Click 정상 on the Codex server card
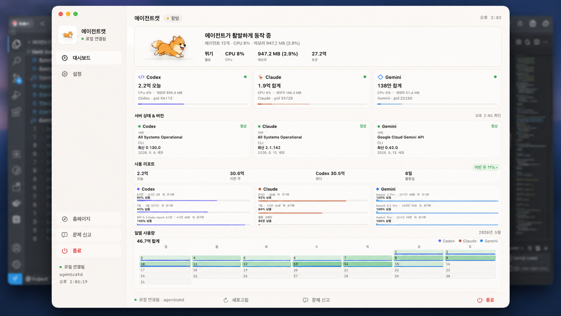This screenshot has width=561, height=316. pyautogui.click(x=243, y=126)
